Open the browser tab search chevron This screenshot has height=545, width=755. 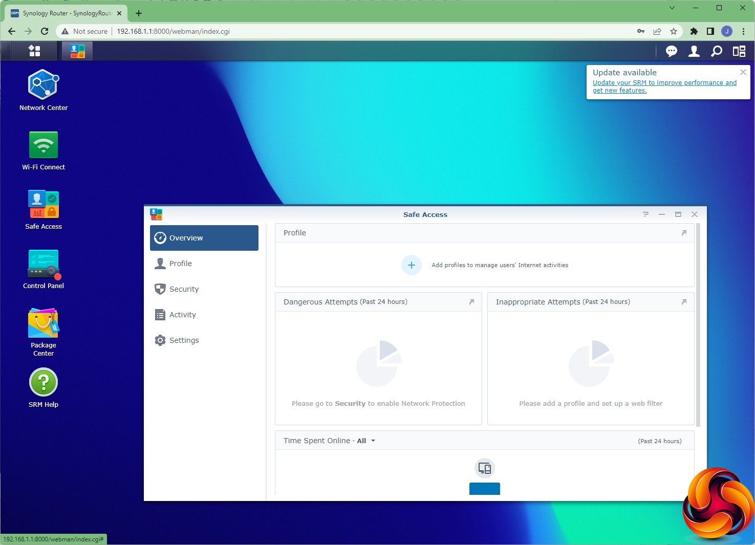click(672, 8)
